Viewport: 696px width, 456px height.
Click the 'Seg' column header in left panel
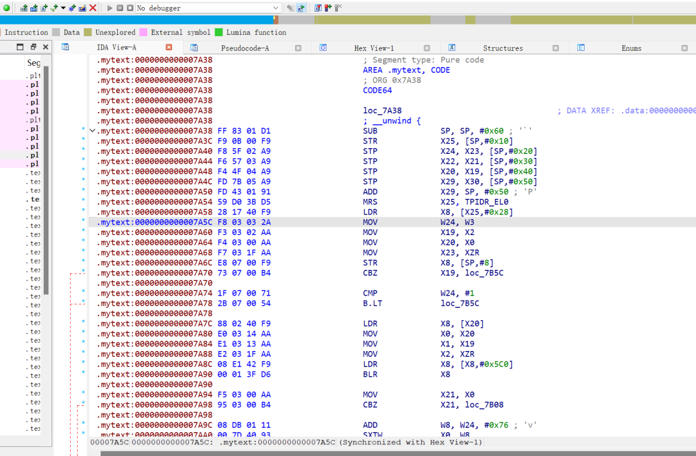(34, 62)
